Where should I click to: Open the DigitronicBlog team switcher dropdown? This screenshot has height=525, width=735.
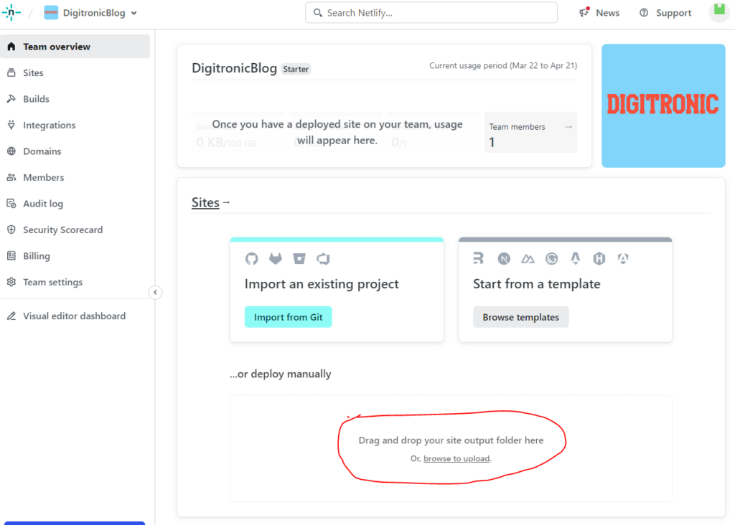pos(91,13)
